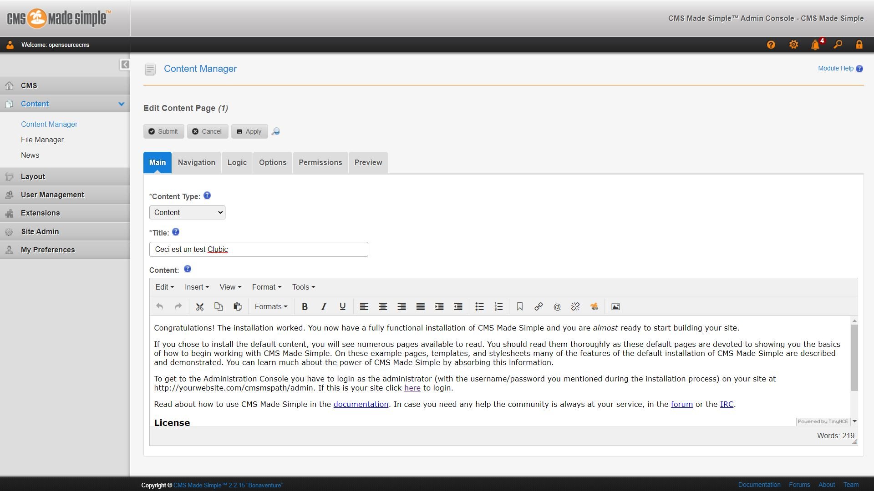Insert mailto link with @ icon
This screenshot has height=491, width=874.
(x=557, y=307)
